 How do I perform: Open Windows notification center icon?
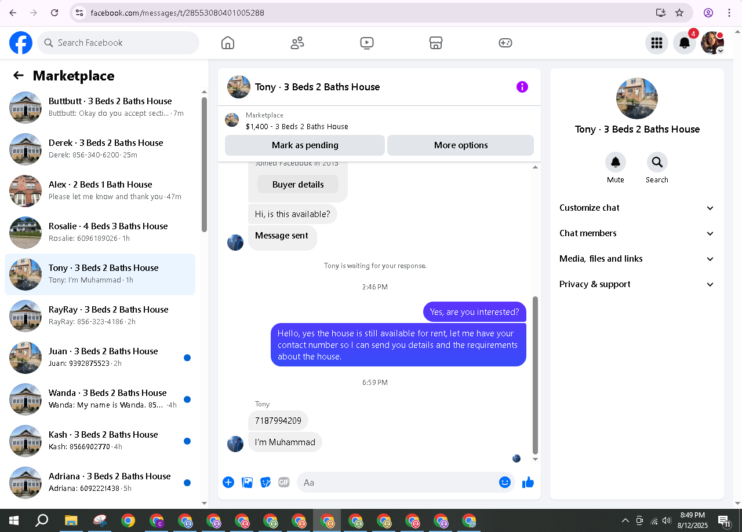[x=724, y=521]
